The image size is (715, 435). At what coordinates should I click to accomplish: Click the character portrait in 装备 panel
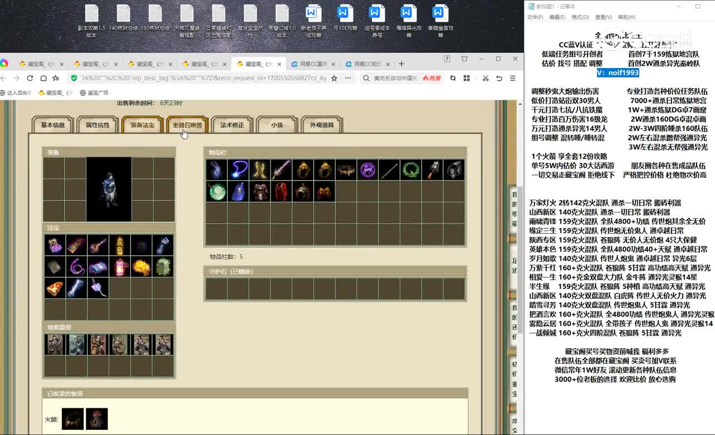109,190
